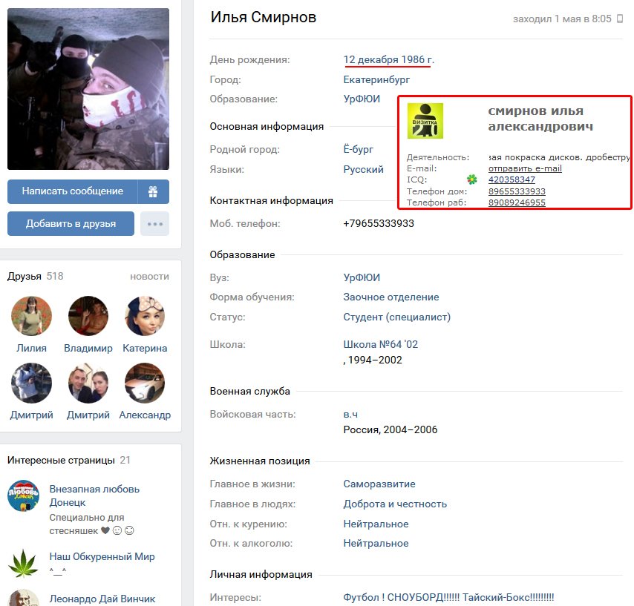Click ICQ number 420358347
634x606 pixels.
(512, 180)
